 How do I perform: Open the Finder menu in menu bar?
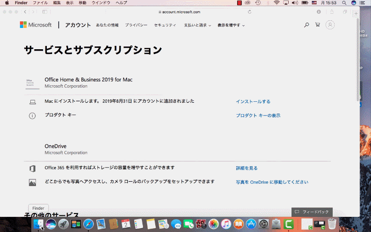(x=21, y=3)
